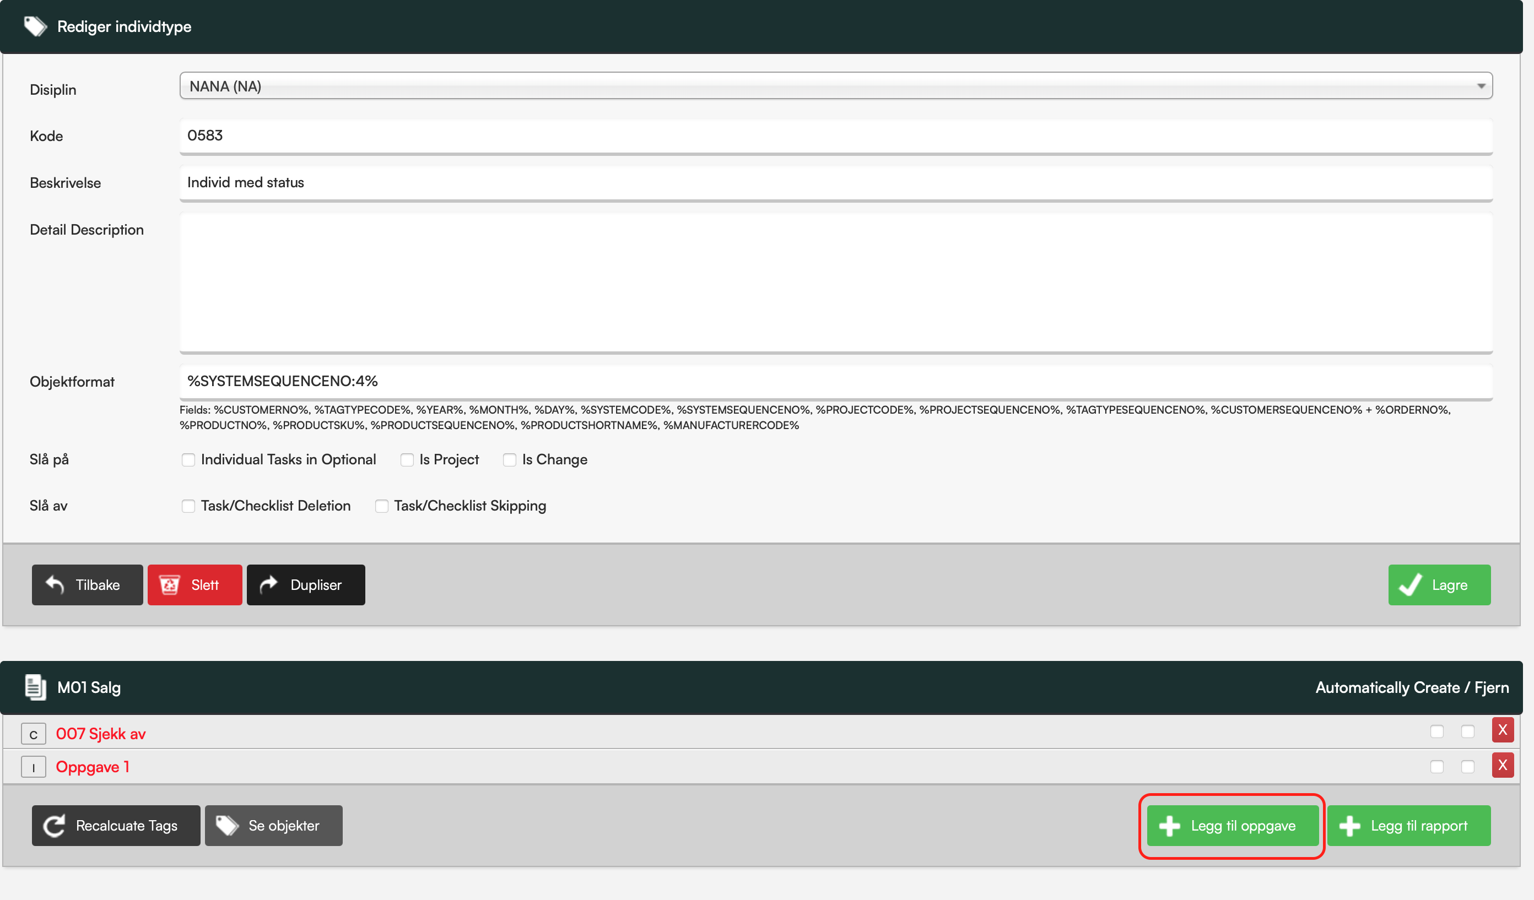The height and width of the screenshot is (900, 1534).
Task: Tick the Is Project checkbox
Action: (x=407, y=459)
